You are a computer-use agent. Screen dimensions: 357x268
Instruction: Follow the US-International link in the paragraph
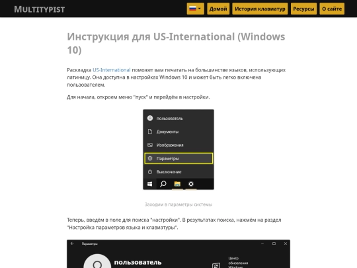click(112, 70)
